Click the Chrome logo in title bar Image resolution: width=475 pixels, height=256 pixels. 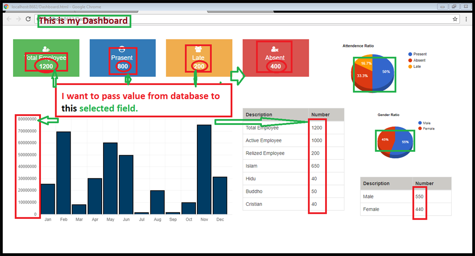[x=6, y=7]
